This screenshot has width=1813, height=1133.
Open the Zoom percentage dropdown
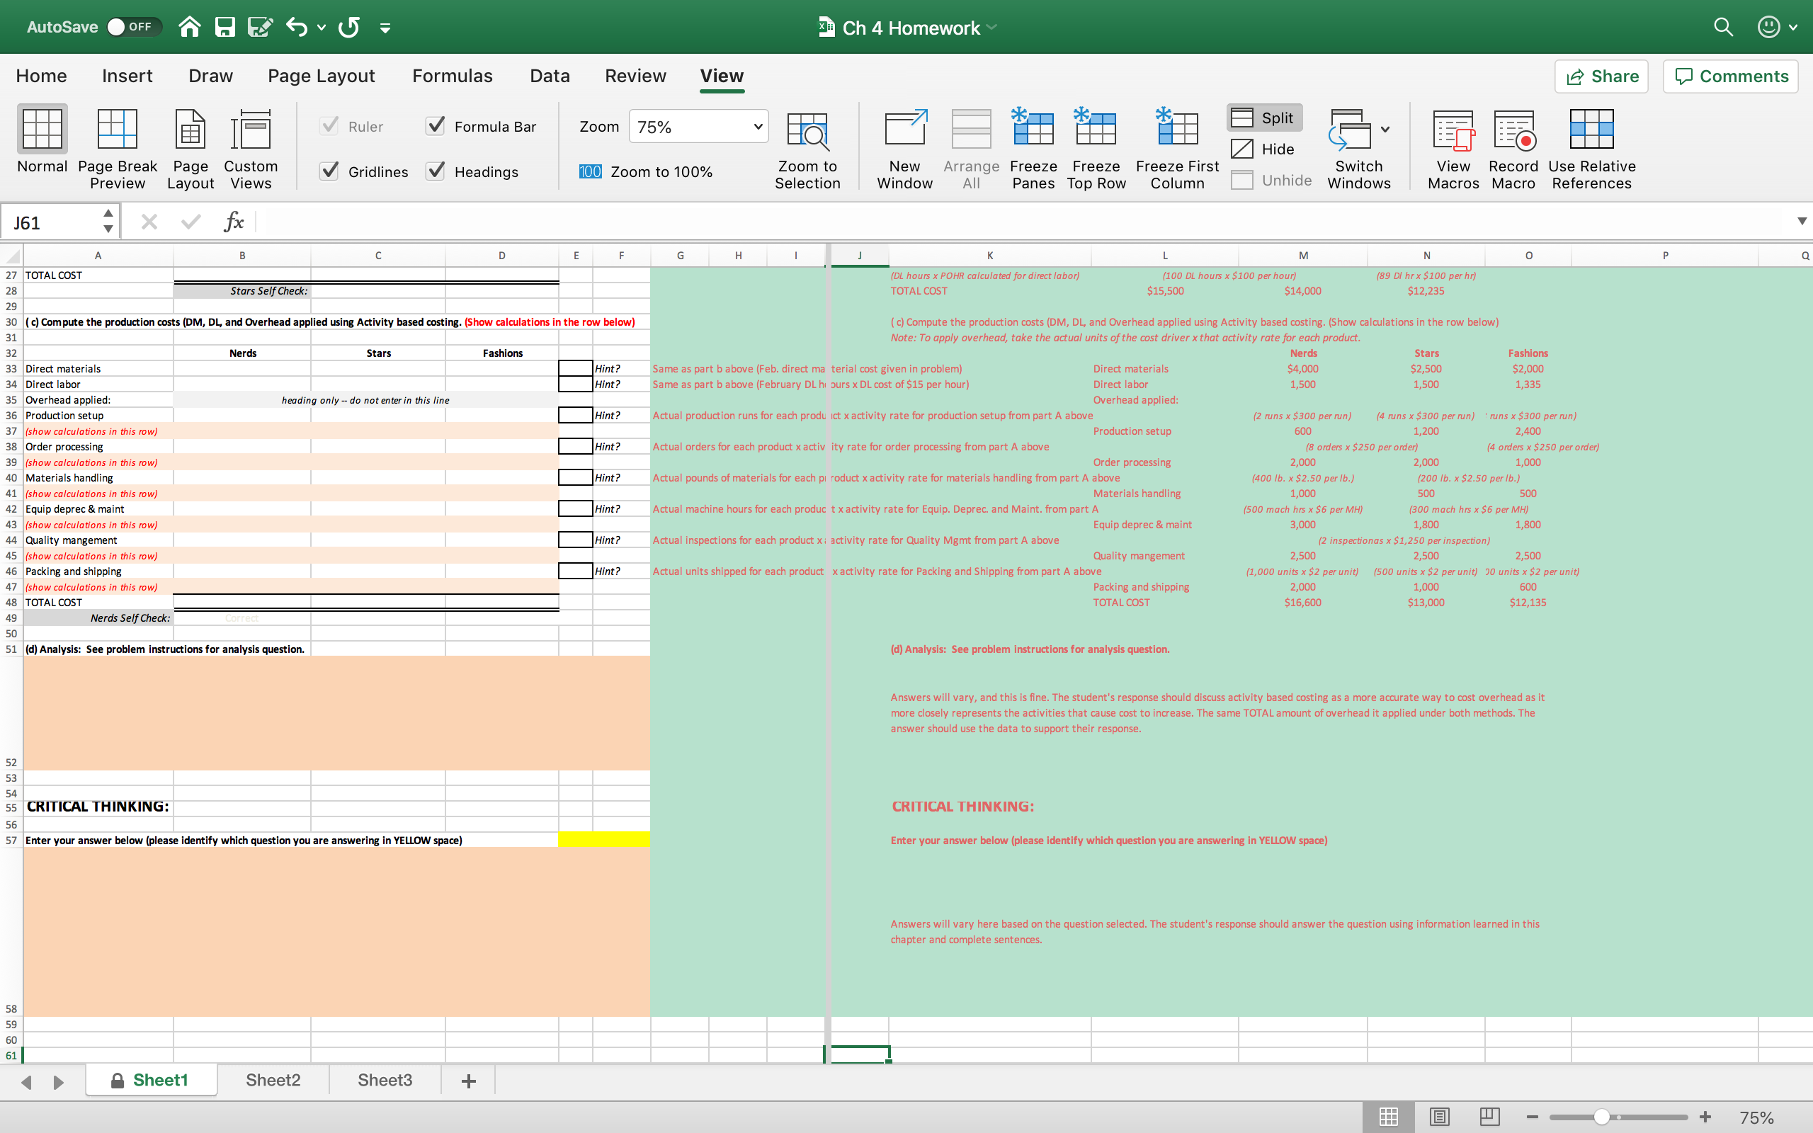(x=756, y=126)
